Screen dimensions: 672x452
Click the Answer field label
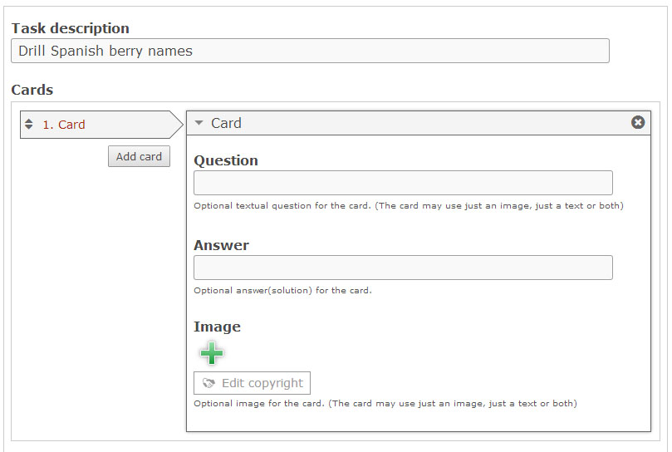coord(221,245)
